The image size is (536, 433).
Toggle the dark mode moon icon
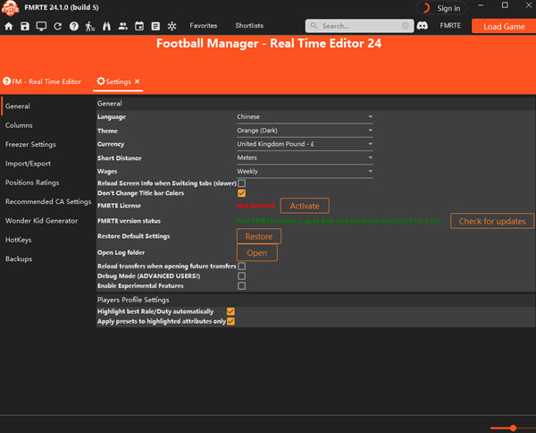[x=424, y=8]
